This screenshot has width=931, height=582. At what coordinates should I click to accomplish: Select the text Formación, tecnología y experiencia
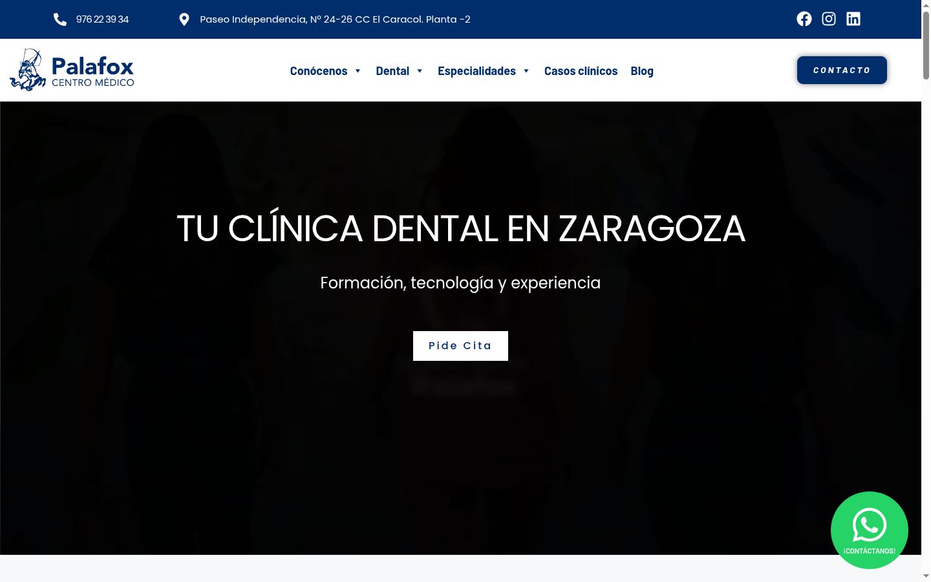460,283
